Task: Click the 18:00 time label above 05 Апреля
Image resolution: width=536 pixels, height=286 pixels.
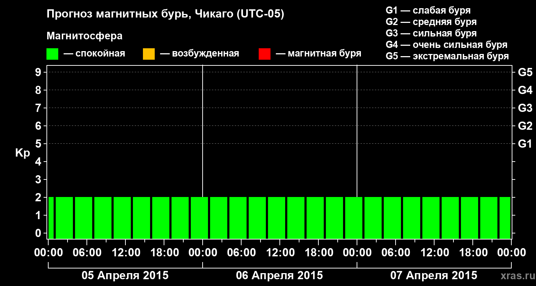Action: (x=164, y=253)
